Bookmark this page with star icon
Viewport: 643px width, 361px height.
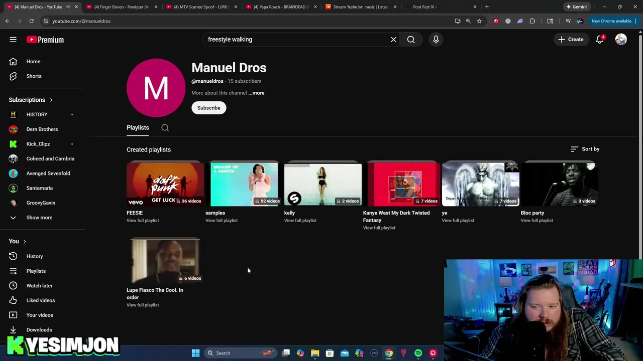point(479,21)
